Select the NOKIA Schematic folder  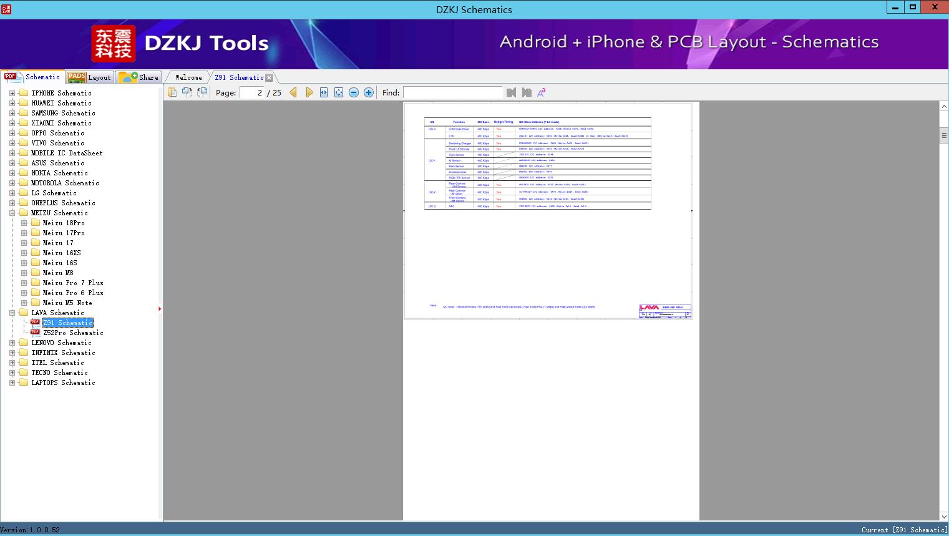(59, 173)
